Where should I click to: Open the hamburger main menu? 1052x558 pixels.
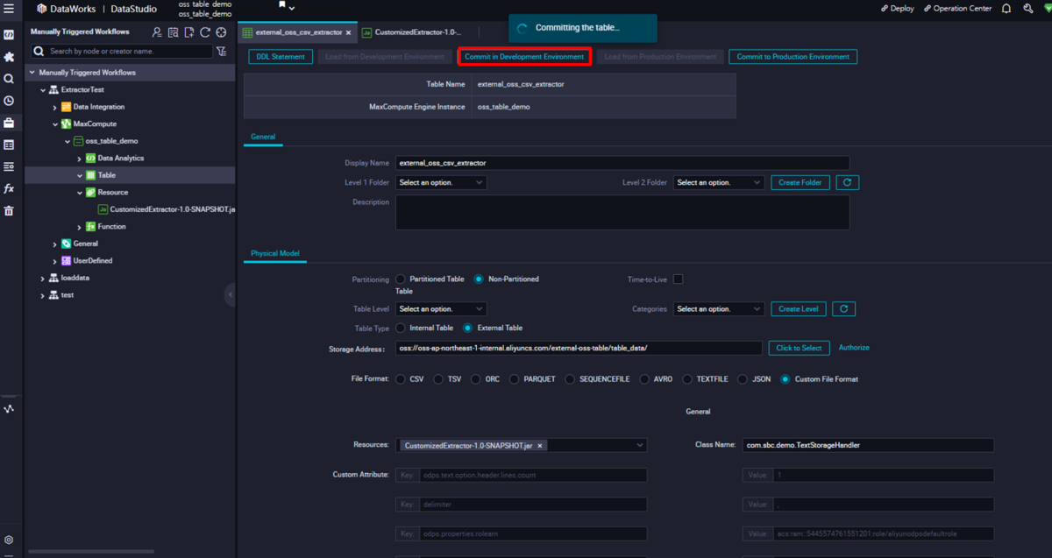[x=9, y=9]
